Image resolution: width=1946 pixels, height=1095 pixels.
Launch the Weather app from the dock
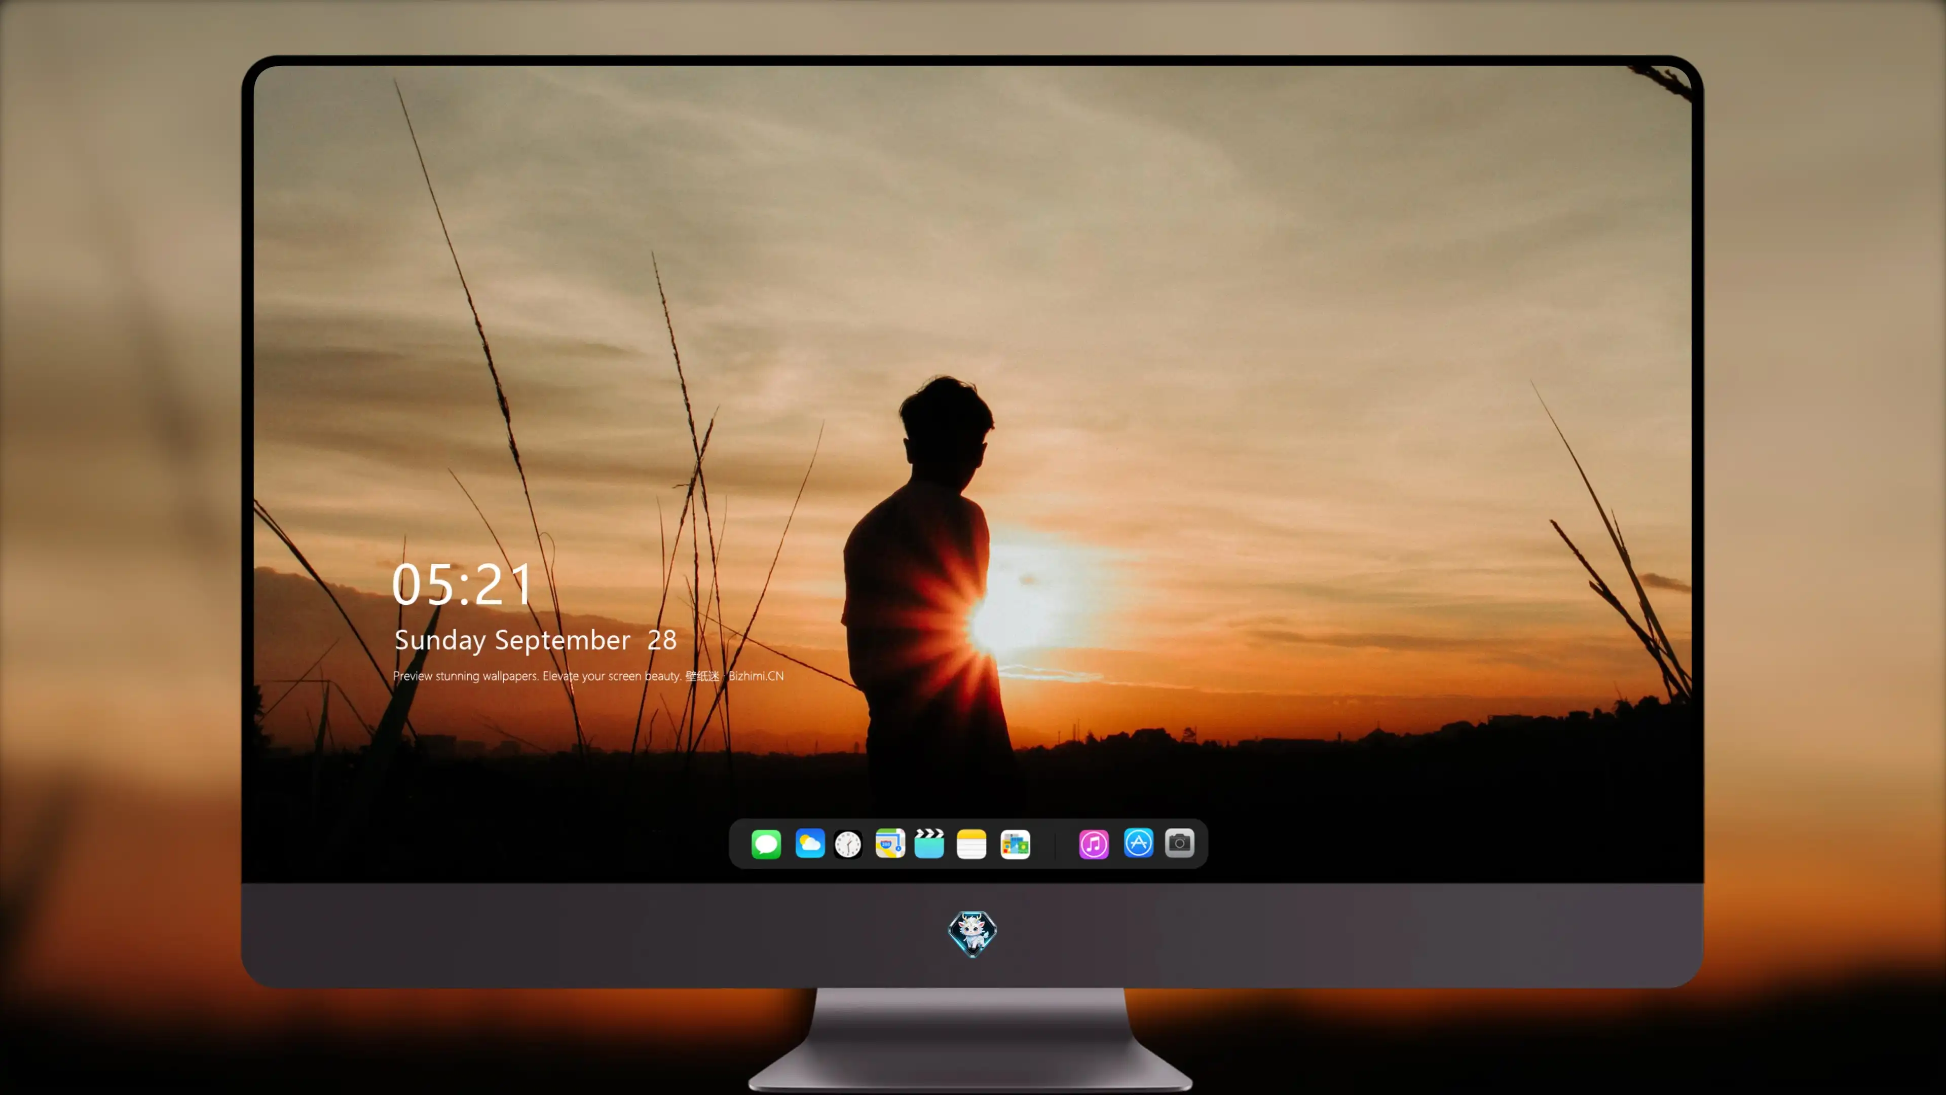(x=810, y=844)
